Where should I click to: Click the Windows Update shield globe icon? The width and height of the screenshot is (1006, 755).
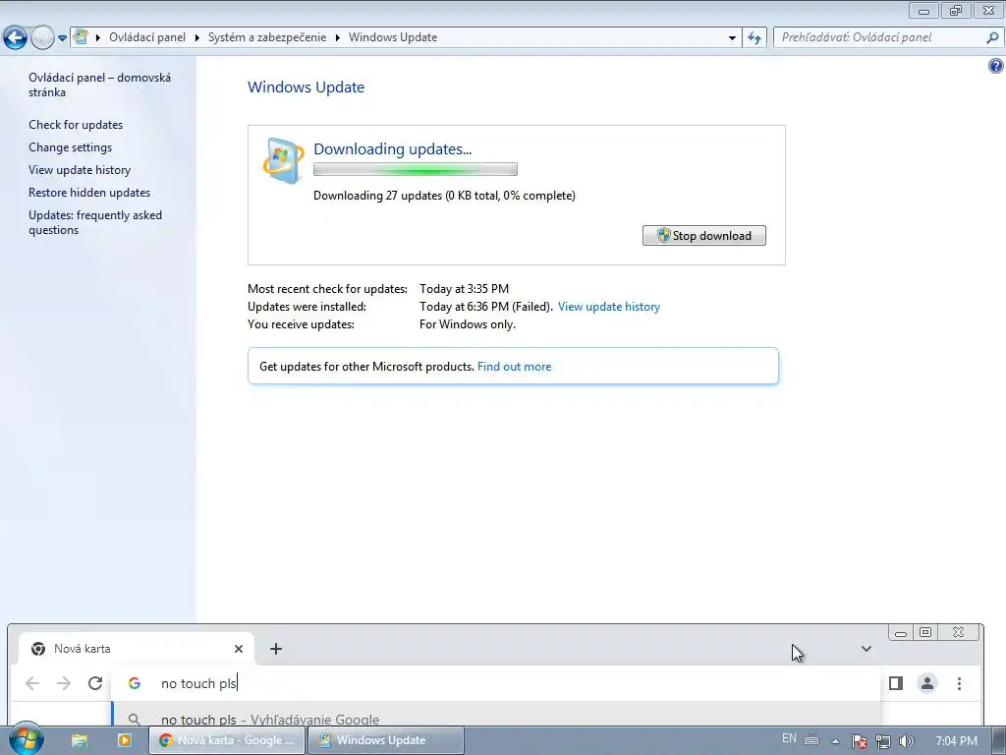(283, 160)
